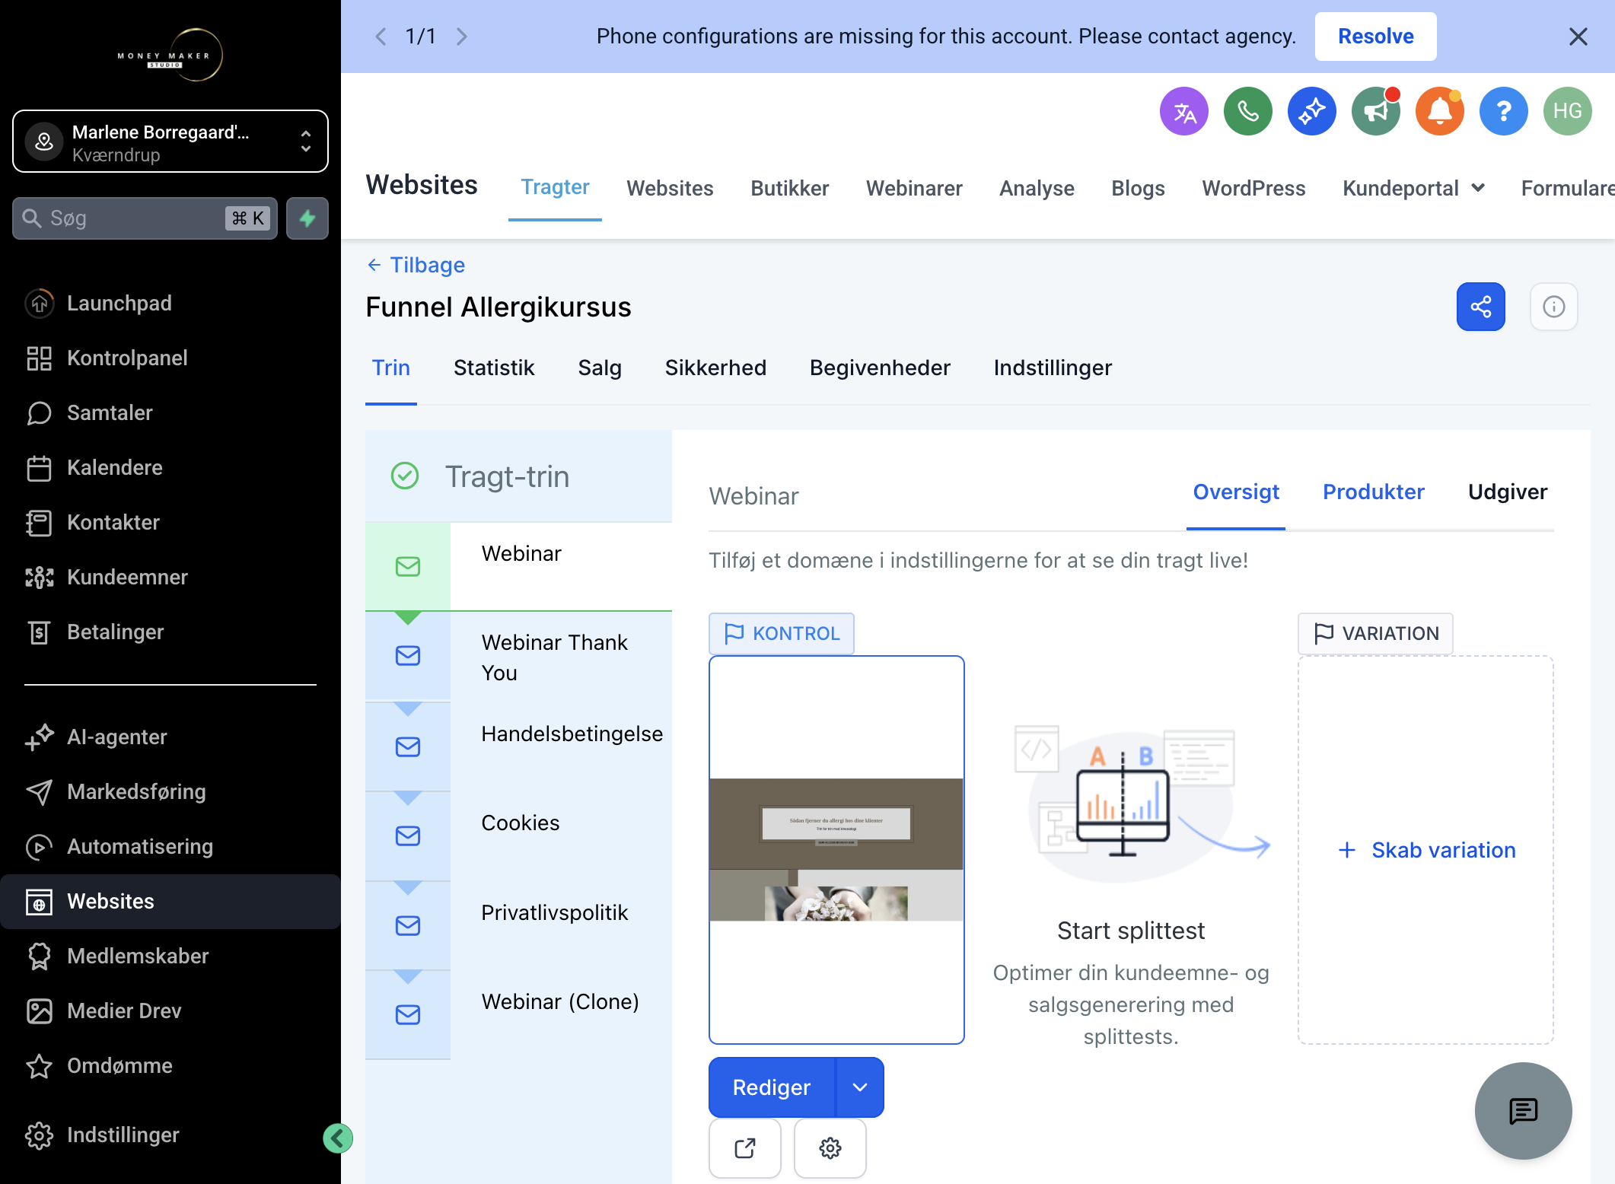Open the language translation icon
The height and width of the screenshot is (1184, 1615).
tap(1183, 111)
